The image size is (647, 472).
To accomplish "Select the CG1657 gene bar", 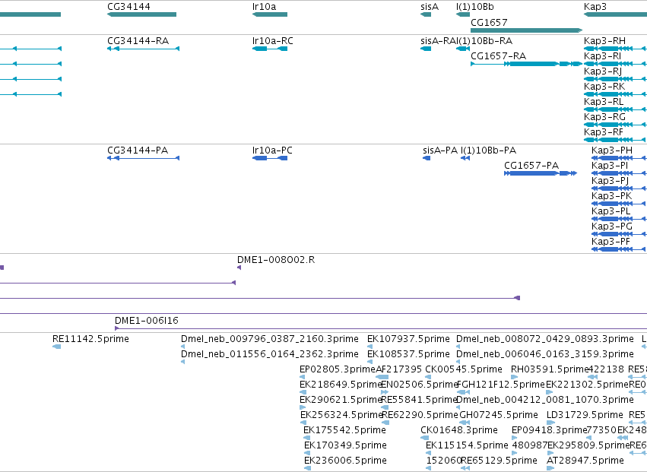I will tap(527, 30).
